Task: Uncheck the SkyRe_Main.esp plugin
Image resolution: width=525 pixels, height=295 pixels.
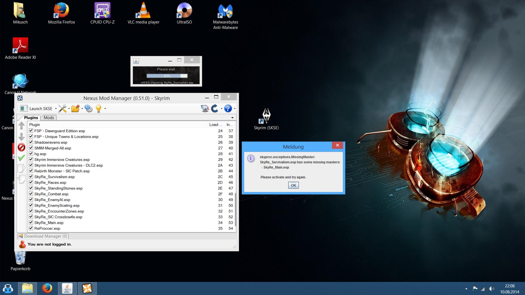Action: [x=31, y=223]
